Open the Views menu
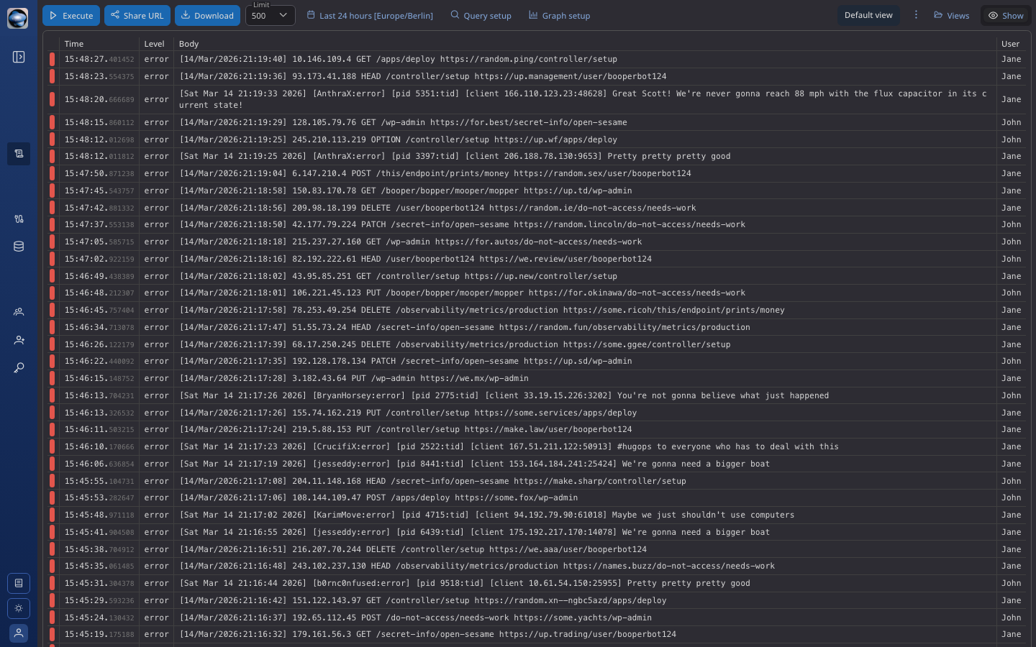 (951, 15)
